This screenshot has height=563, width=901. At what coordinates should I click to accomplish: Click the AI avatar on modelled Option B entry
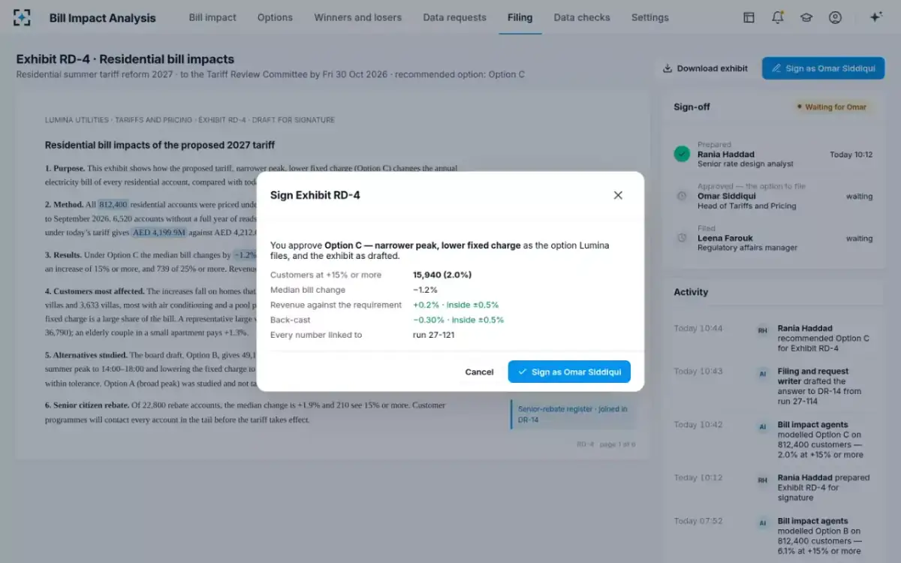pos(762,522)
